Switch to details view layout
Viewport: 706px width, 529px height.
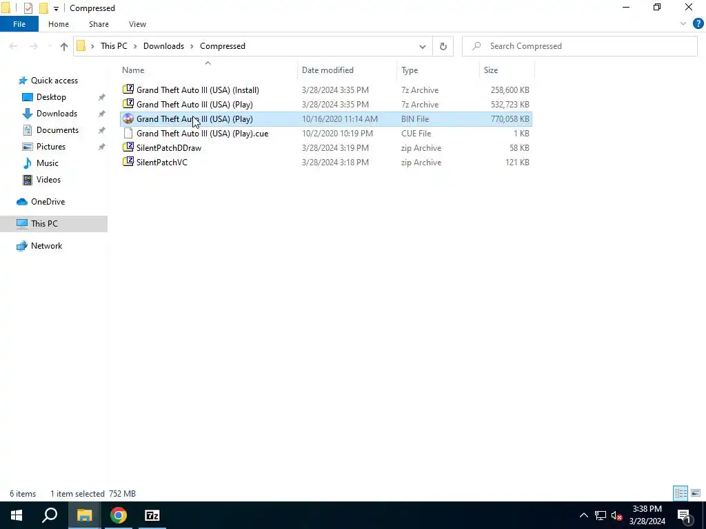(x=680, y=493)
